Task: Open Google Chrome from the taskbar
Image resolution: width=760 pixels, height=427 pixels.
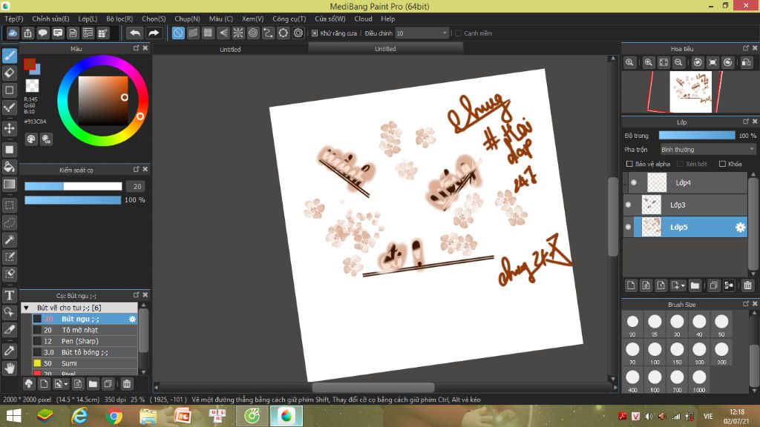Action: tap(114, 416)
